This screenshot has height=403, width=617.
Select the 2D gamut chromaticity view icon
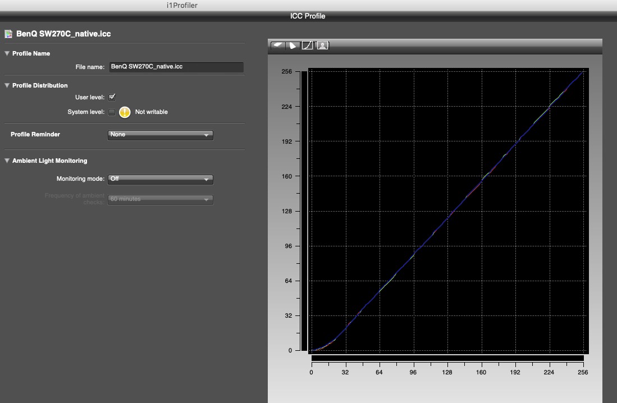point(292,45)
